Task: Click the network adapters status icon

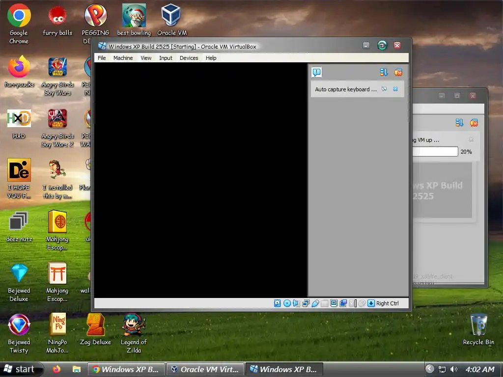Action: pos(306,303)
